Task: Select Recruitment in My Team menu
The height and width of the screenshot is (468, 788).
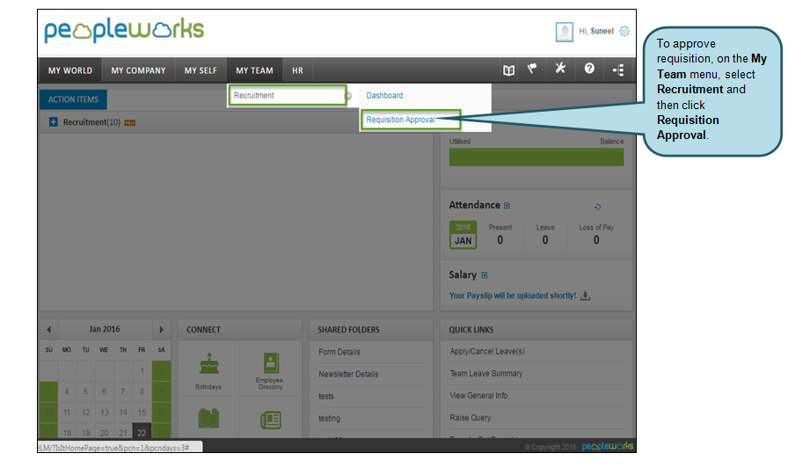Action: tap(288, 96)
